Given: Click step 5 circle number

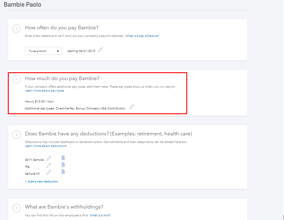Looking at the screenshot, I should tap(17, 208).
